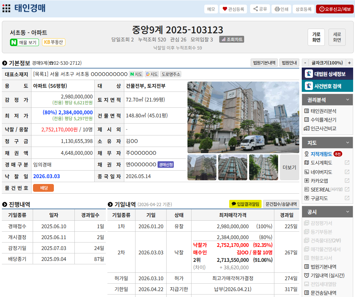Collapse the 권리분석 section

coord(327,100)
